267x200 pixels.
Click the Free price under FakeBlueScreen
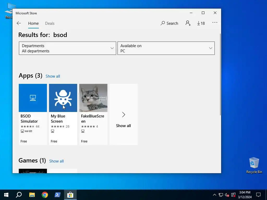pyautogui.click(x=84, y=141)
